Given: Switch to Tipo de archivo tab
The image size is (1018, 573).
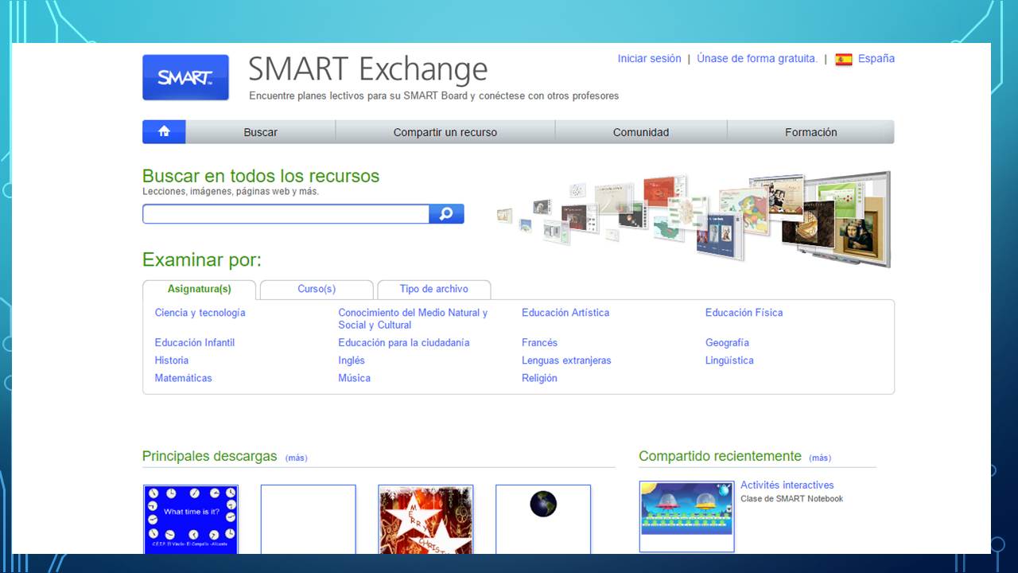Looking at the screenshot, I should (x=434, y=289).
